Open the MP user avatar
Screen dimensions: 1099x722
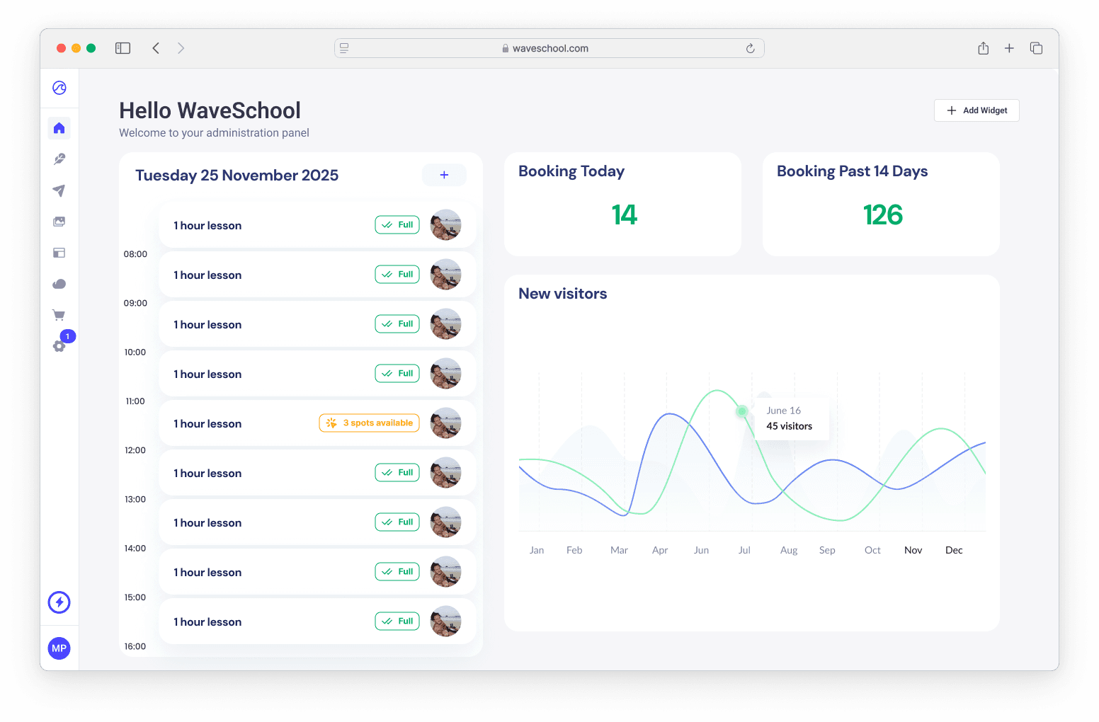(x=59, y=648)
